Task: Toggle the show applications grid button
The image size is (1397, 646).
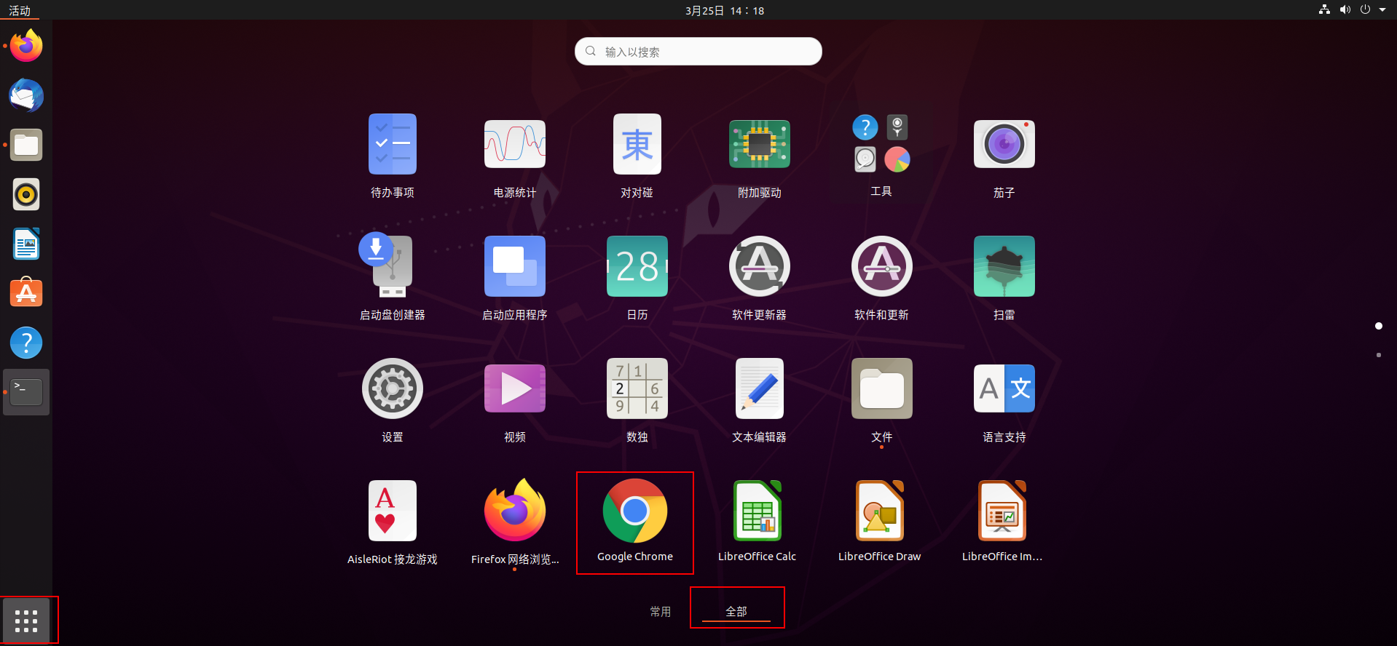Action: (x=26, y=621)
